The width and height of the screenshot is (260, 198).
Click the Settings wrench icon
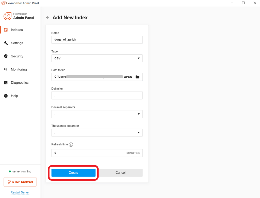(x=6, y=43)
